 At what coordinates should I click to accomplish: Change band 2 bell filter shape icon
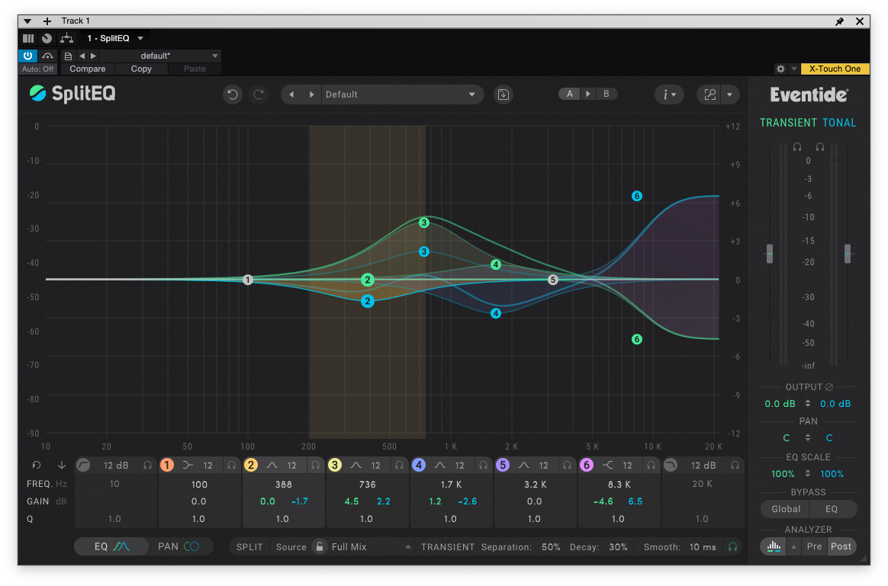click(x=272, y=466)
